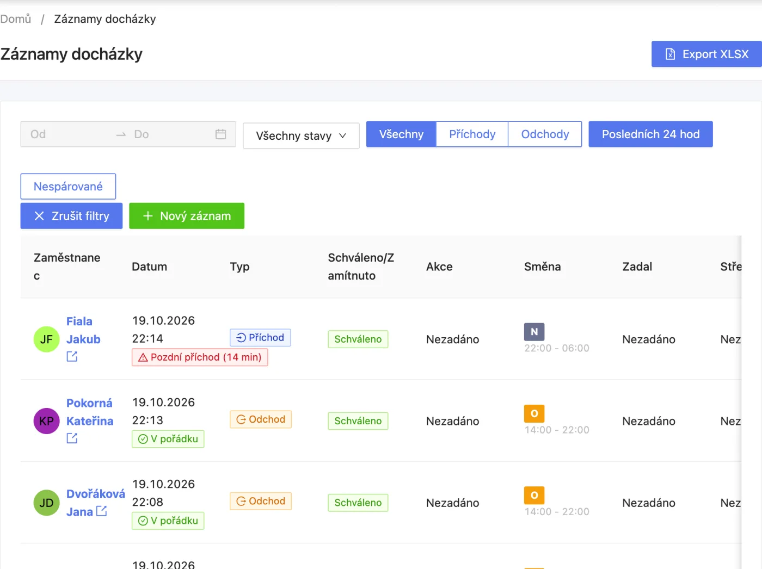This screenshot has width=762, height=569.
Task: Click the Odchod tag in Dvořáková's row
Action: coord(261,501)
